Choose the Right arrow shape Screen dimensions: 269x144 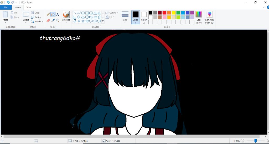tap(91, 17)
